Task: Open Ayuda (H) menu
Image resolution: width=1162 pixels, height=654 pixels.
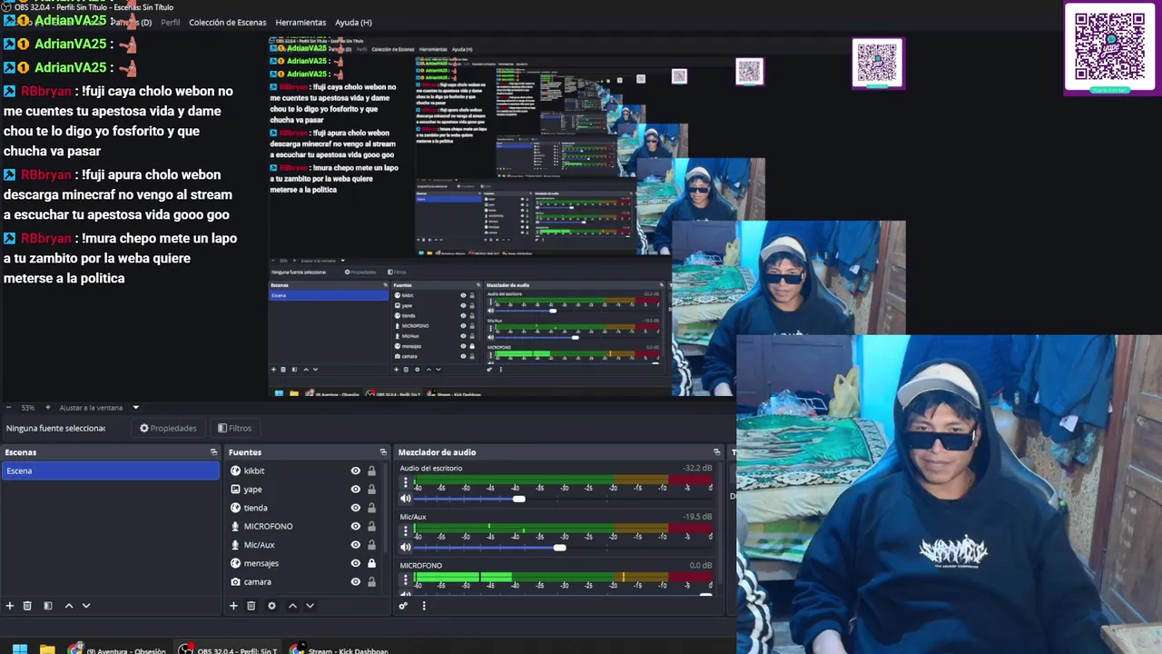Action: [353, 23]
